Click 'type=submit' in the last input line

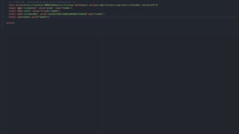coord(24,17)
